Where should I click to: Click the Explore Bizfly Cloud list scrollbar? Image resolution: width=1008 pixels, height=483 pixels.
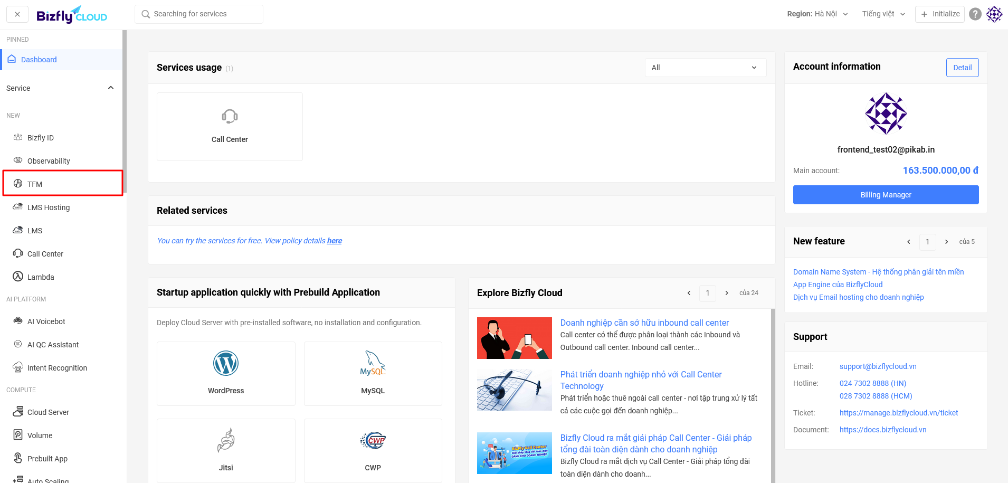[x=773, y=396]
